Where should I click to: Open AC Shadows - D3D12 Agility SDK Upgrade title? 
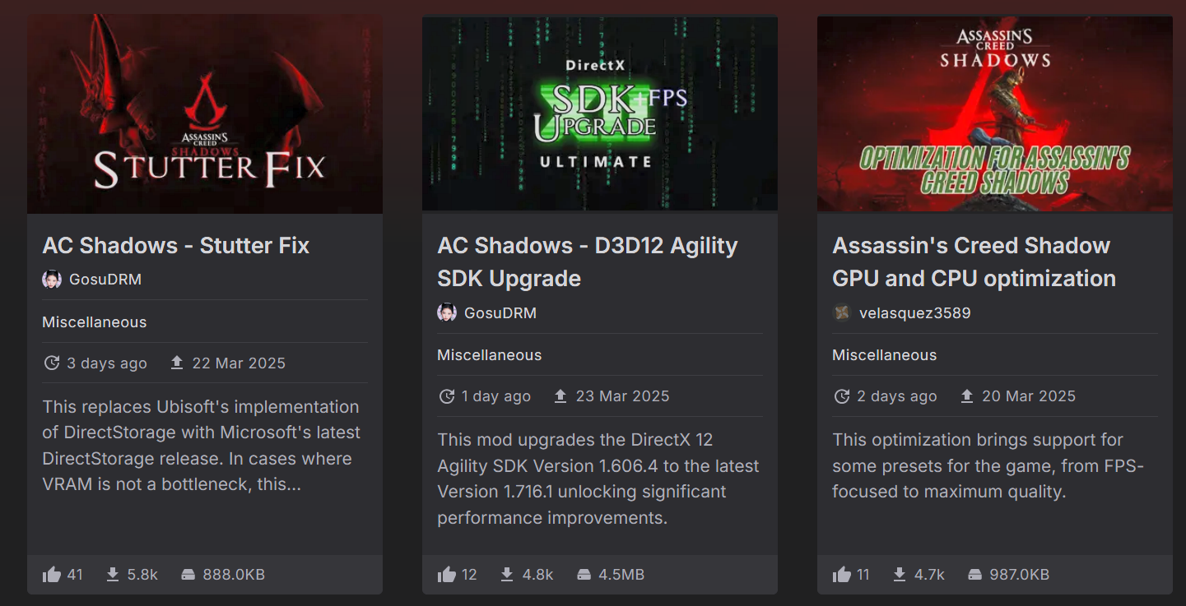coord(588,261)
